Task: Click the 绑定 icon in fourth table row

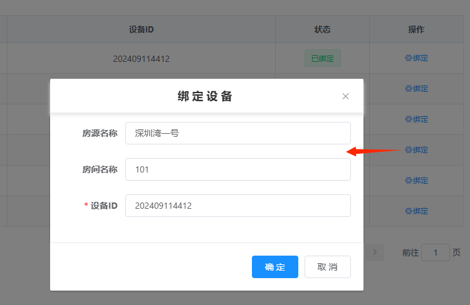Action: pos(409,150)
